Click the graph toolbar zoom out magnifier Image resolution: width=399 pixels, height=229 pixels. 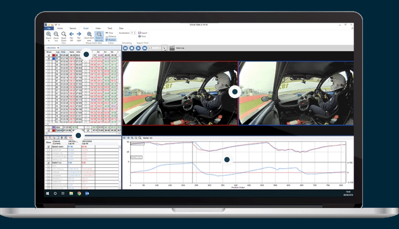click(x=136, y=138)
